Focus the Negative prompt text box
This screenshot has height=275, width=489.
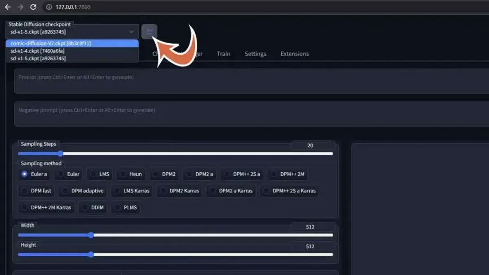[251, 114]
